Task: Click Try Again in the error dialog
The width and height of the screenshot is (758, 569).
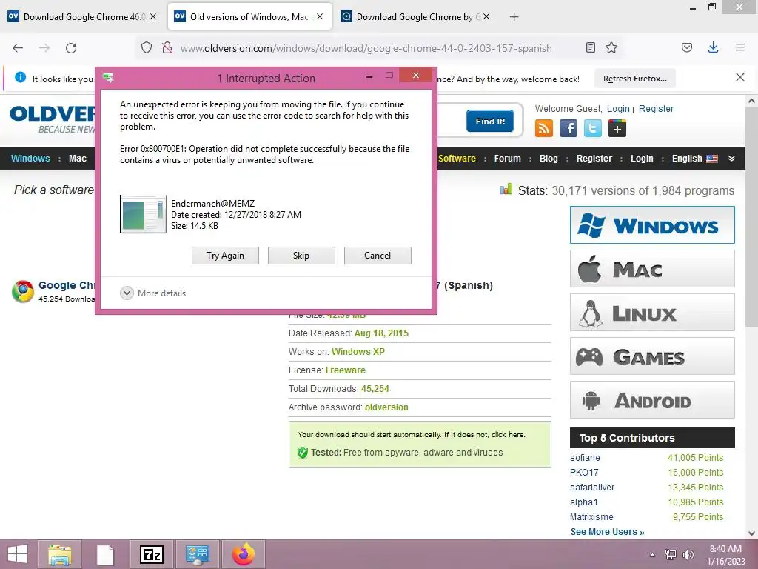Action: tap(225, 256)
